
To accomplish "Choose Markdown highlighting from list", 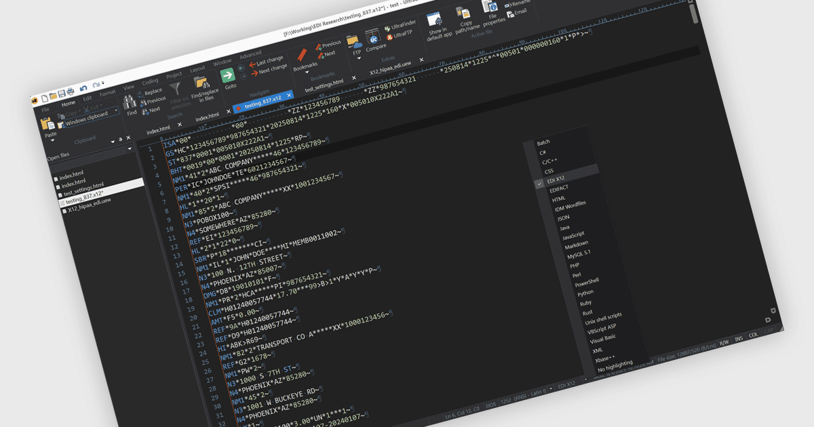I will tap(577, 245).
